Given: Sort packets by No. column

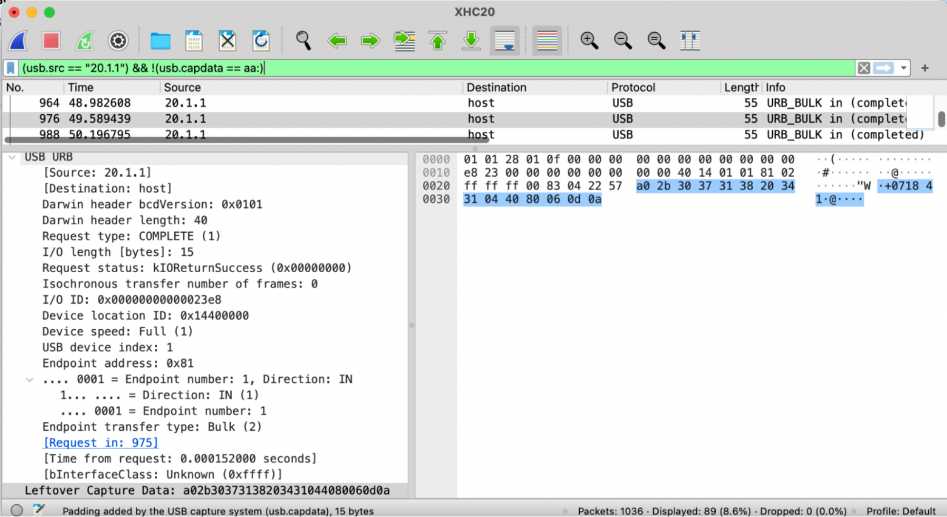Looking at the screenshot, I should click(33, 87).
